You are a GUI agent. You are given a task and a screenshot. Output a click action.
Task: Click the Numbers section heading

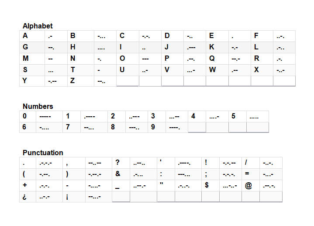click(x=38, y=106)
